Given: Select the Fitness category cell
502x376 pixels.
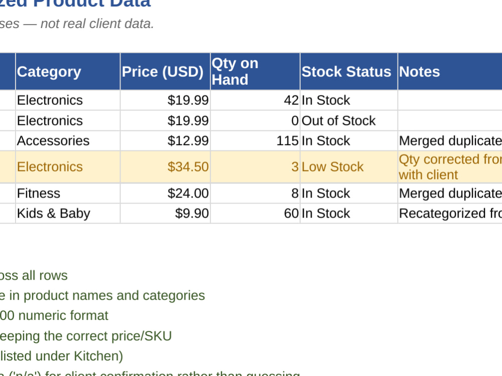Looking at the screenshot, I should [x=68, y=193].
